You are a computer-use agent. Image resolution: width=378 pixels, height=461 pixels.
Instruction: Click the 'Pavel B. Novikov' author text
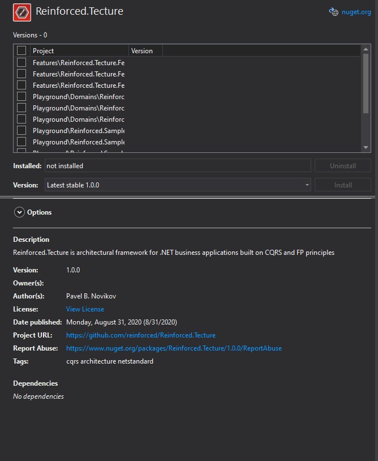[x=91, y=296]
